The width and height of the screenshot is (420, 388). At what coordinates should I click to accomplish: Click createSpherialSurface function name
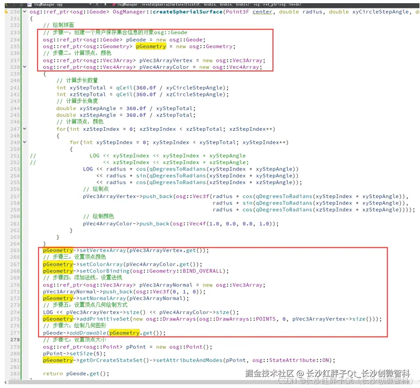click(x=187, y=12)
